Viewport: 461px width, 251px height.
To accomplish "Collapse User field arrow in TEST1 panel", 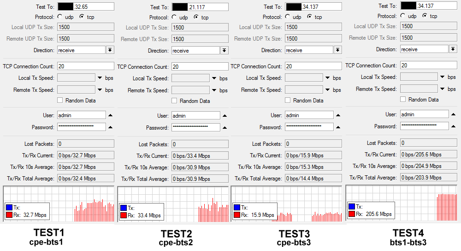I will 110,115.
